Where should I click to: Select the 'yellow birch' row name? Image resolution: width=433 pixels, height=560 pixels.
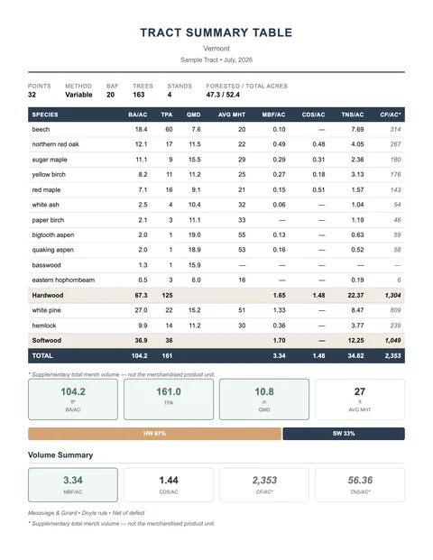coord(49,175)
